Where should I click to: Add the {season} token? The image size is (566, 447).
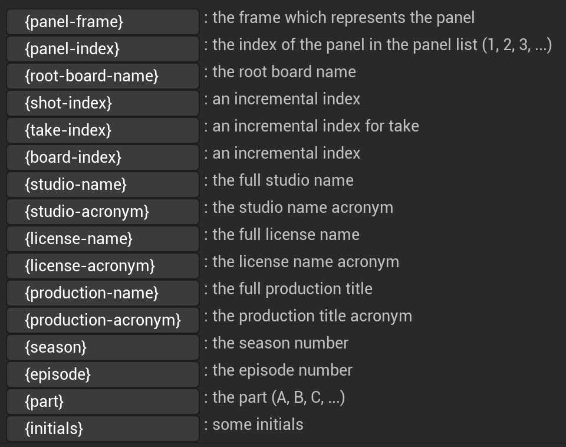coord(103,347)
